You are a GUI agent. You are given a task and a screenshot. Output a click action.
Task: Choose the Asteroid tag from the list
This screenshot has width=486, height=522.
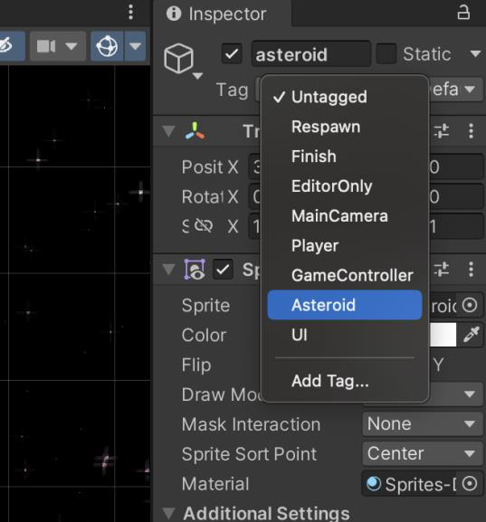point(345,305)
